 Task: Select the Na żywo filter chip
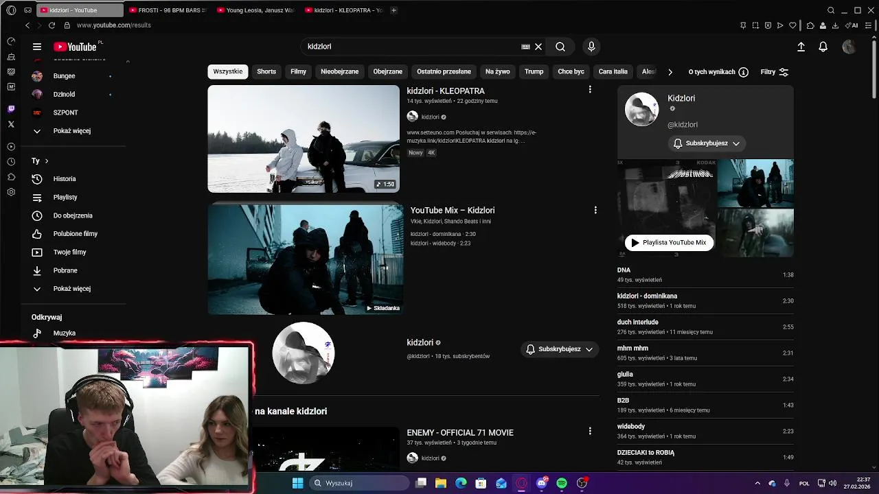pos(498,71)
